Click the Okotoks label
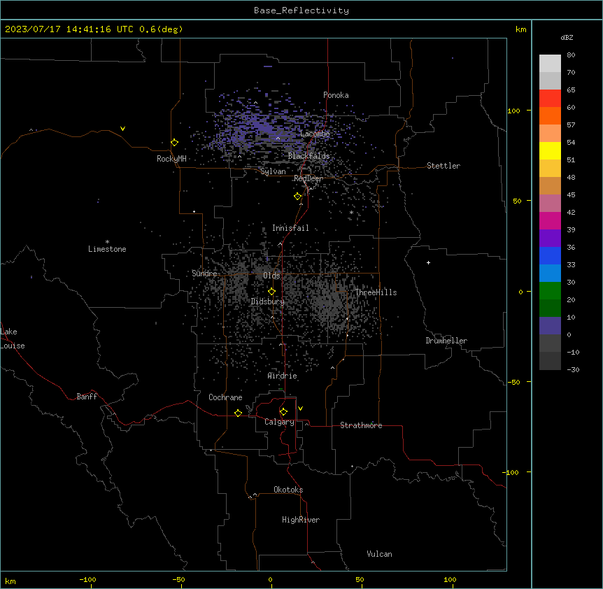The height and width of the screenshot is (589, 603). [x=288, y=490]
